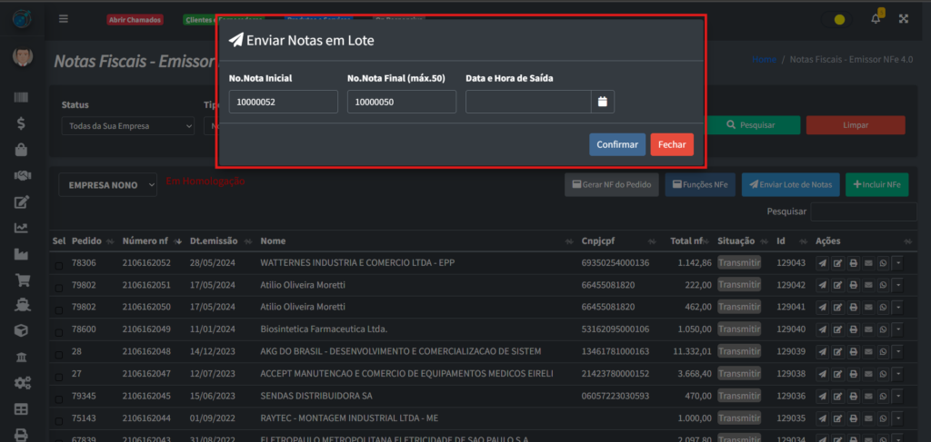Click the print icon for note 129042

point(853,285)
